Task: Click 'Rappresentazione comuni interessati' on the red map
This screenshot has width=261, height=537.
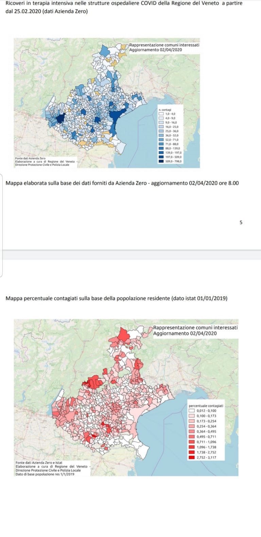Action: pos(195,328)
